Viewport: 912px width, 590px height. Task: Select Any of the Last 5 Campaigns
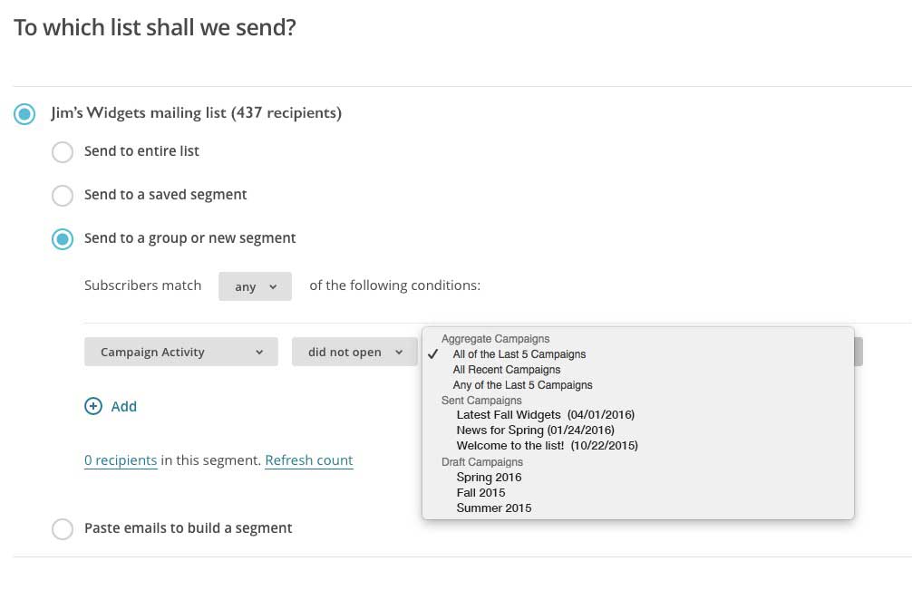(x=522, y=385)
